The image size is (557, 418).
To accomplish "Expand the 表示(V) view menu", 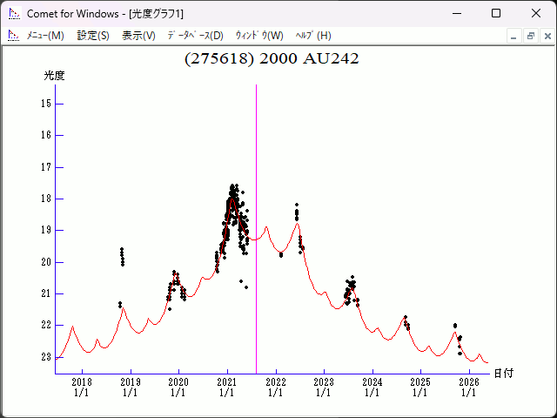I will point(138,36).
